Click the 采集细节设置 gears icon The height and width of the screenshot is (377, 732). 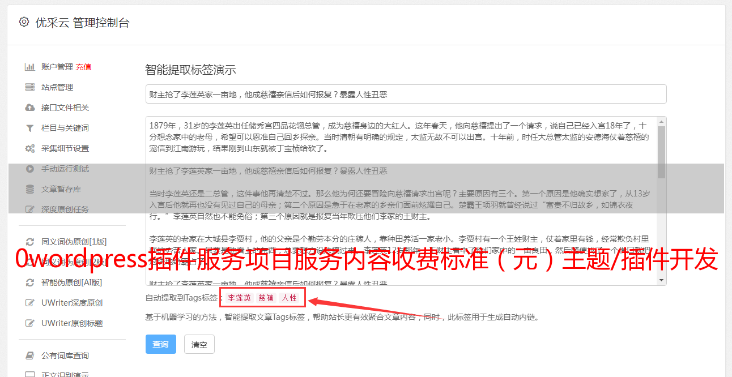pyautogui.click(x=30, y=148)
